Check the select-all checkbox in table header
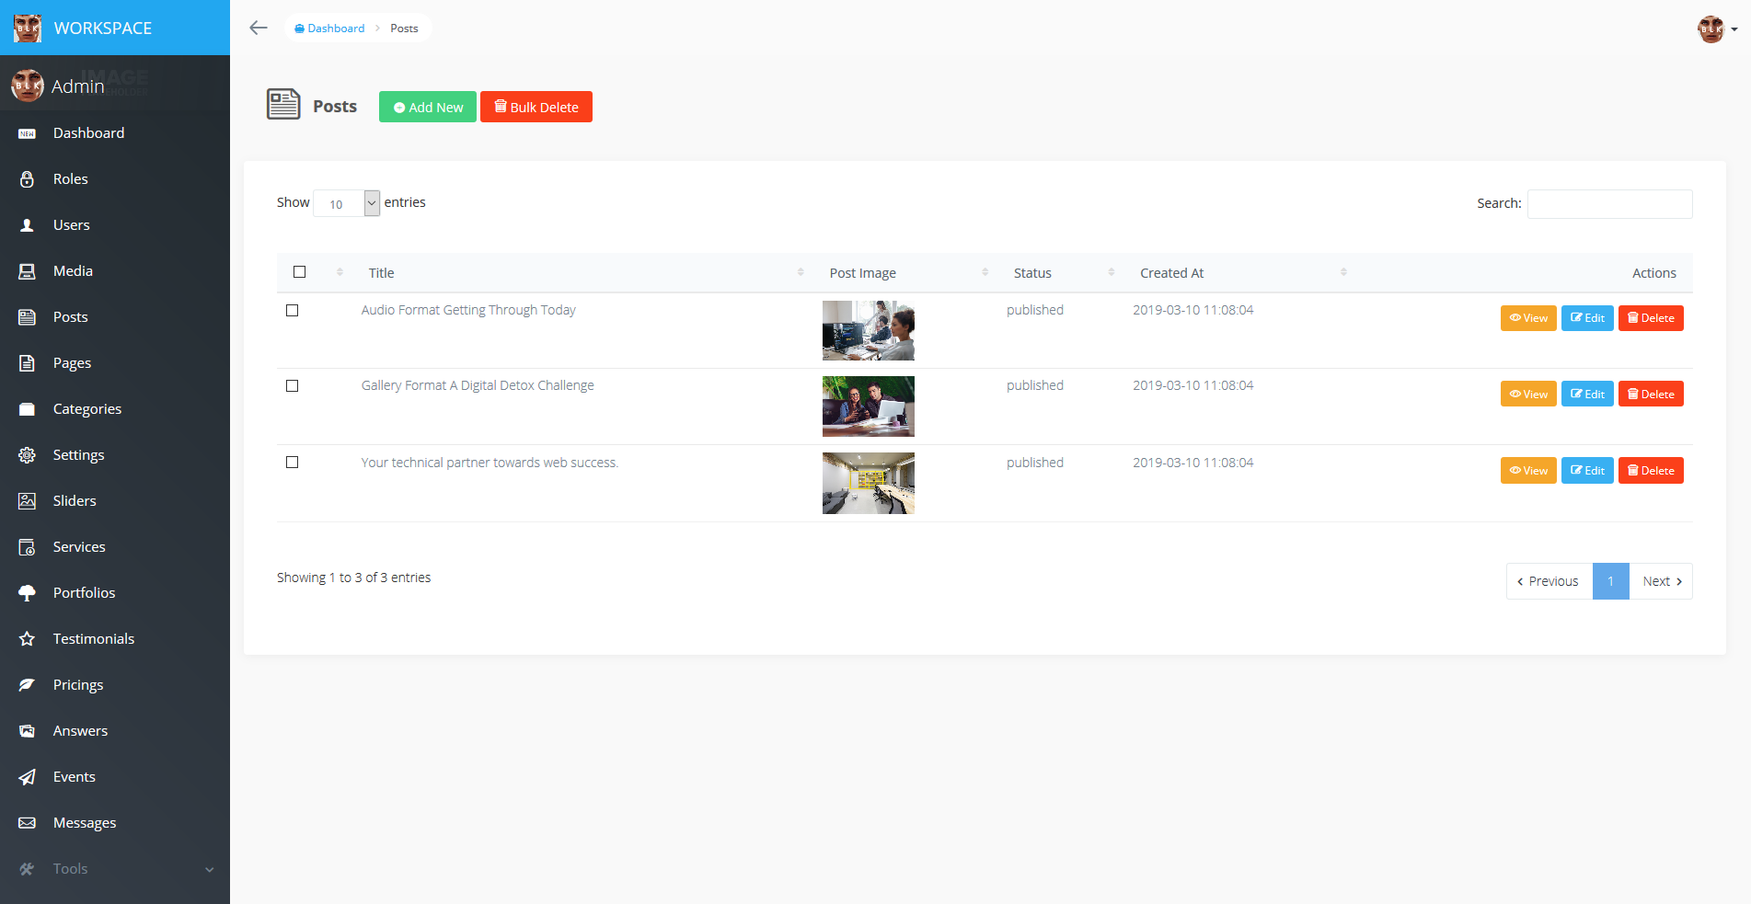 pos(299,271)
